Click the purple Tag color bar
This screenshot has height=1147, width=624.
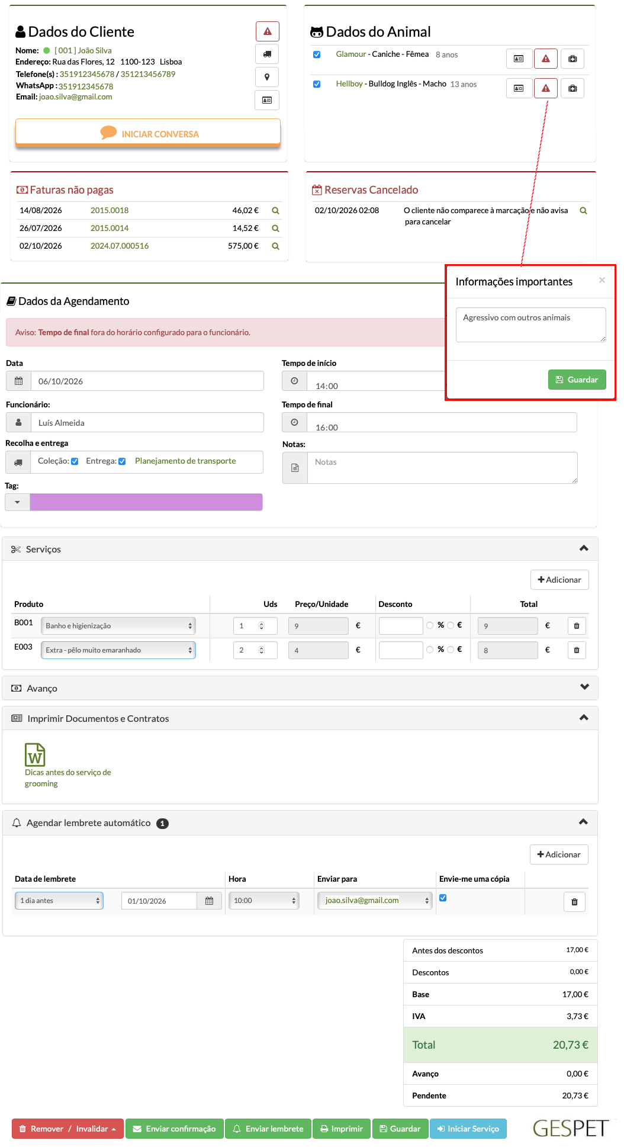[x=146, y=502]
